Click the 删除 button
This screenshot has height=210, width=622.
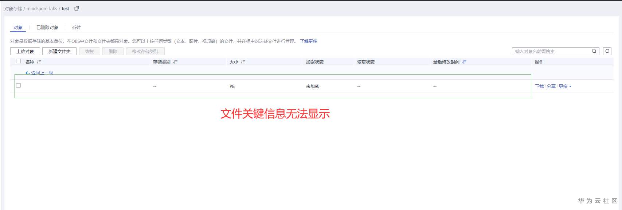(x=113, y=51)
